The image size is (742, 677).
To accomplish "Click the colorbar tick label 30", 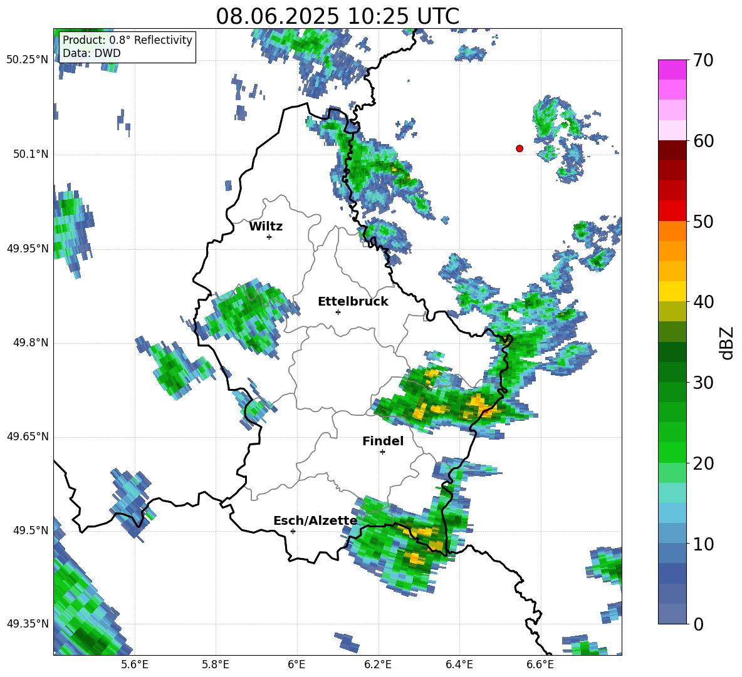I will [704, 383].
